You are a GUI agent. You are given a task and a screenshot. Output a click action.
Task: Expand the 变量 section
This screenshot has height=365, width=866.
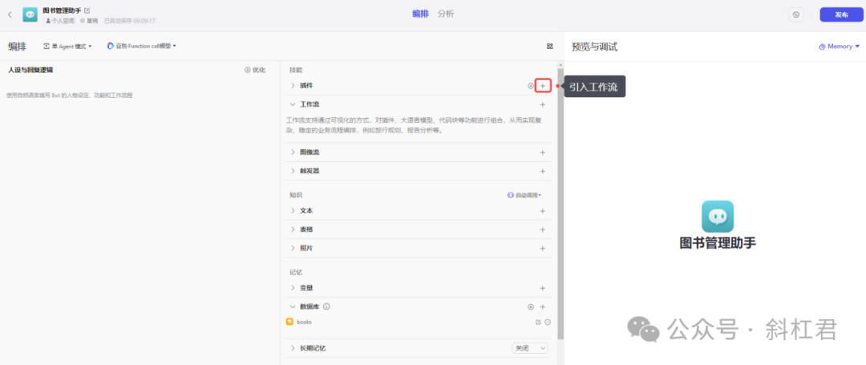293,288
